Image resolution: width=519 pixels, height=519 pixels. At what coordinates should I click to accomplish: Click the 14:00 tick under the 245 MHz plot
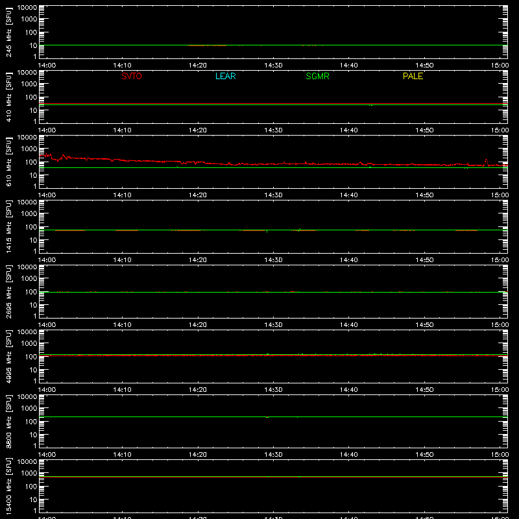tap(47, 66)
